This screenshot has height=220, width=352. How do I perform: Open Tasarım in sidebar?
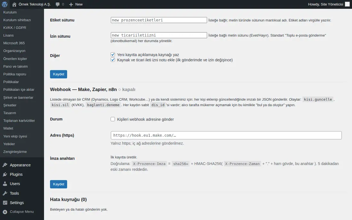coord(9,113)
